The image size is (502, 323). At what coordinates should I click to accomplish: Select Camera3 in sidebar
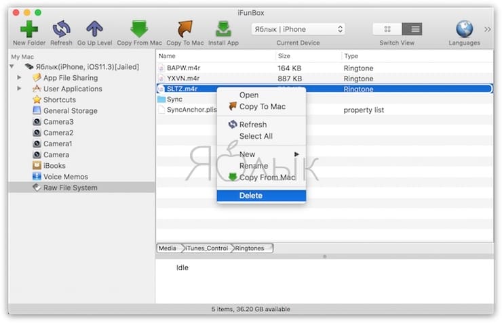pos(58,122)
